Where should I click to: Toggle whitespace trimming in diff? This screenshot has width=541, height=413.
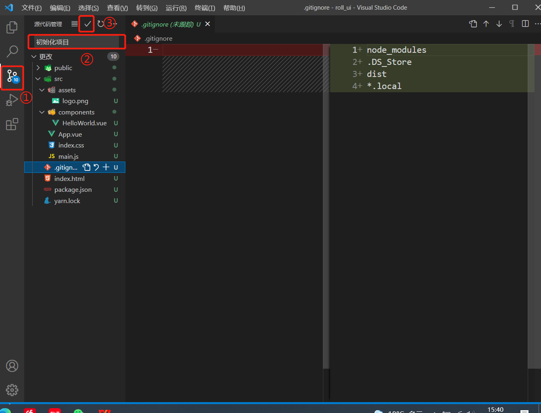point(512,24)
